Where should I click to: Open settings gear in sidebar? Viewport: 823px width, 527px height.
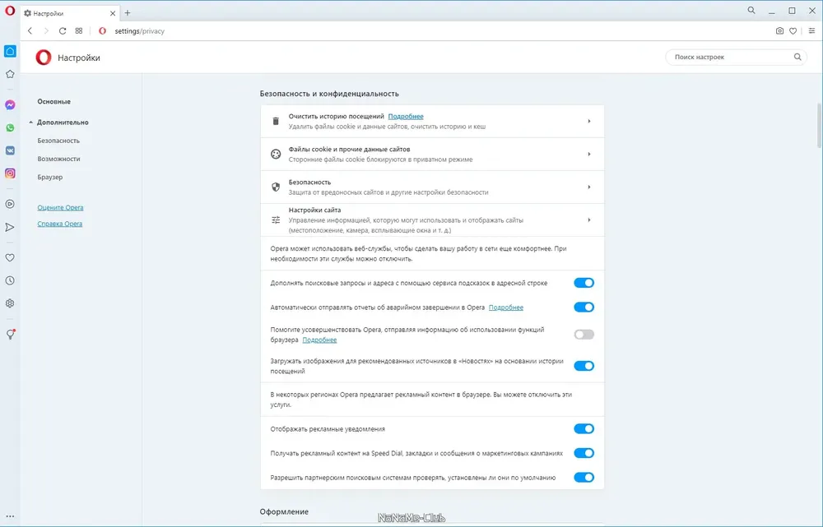(10, 303)
